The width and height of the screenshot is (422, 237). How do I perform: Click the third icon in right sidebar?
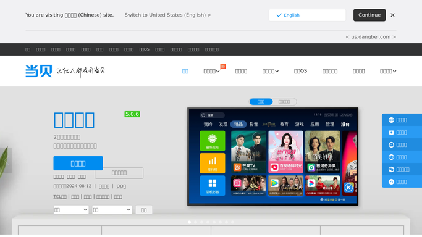coord(391,145)
